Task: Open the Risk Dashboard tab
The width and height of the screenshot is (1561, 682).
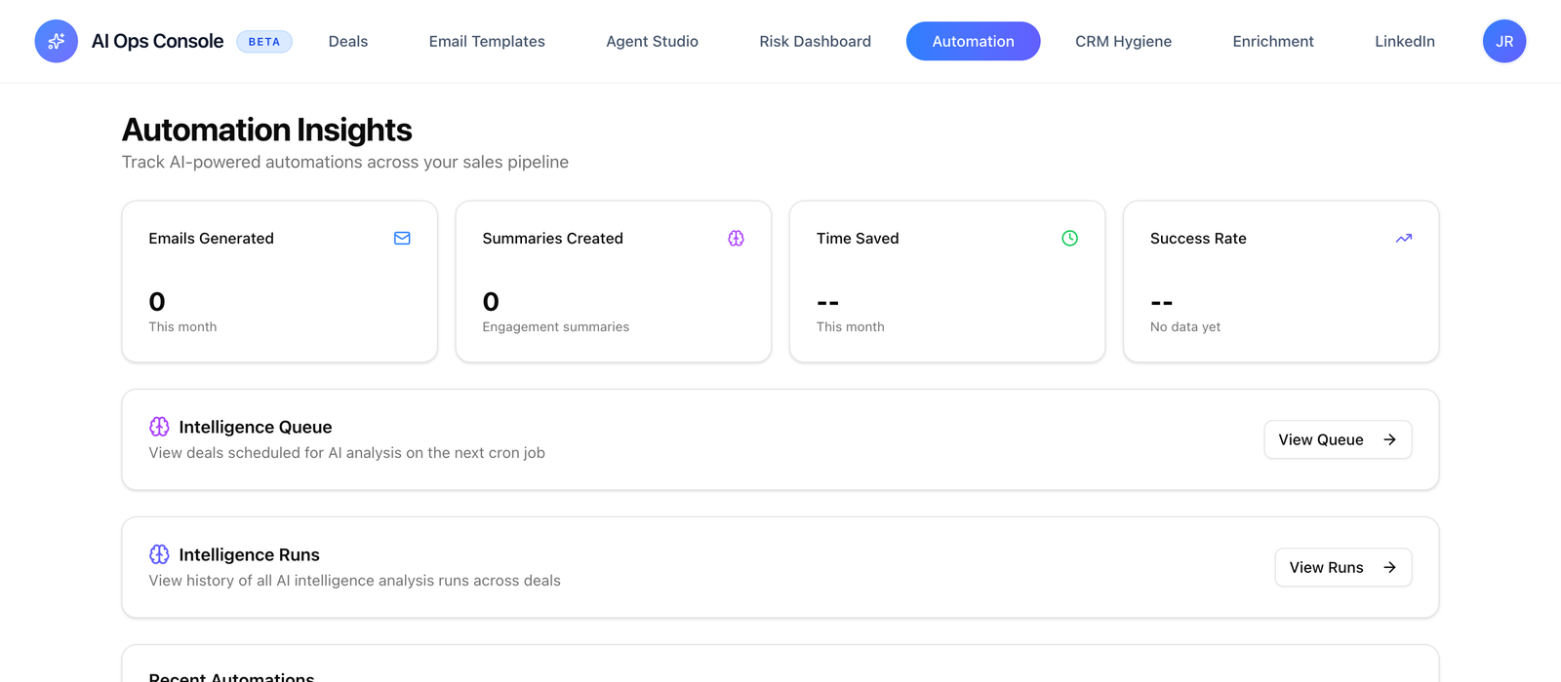Action: 815,41
